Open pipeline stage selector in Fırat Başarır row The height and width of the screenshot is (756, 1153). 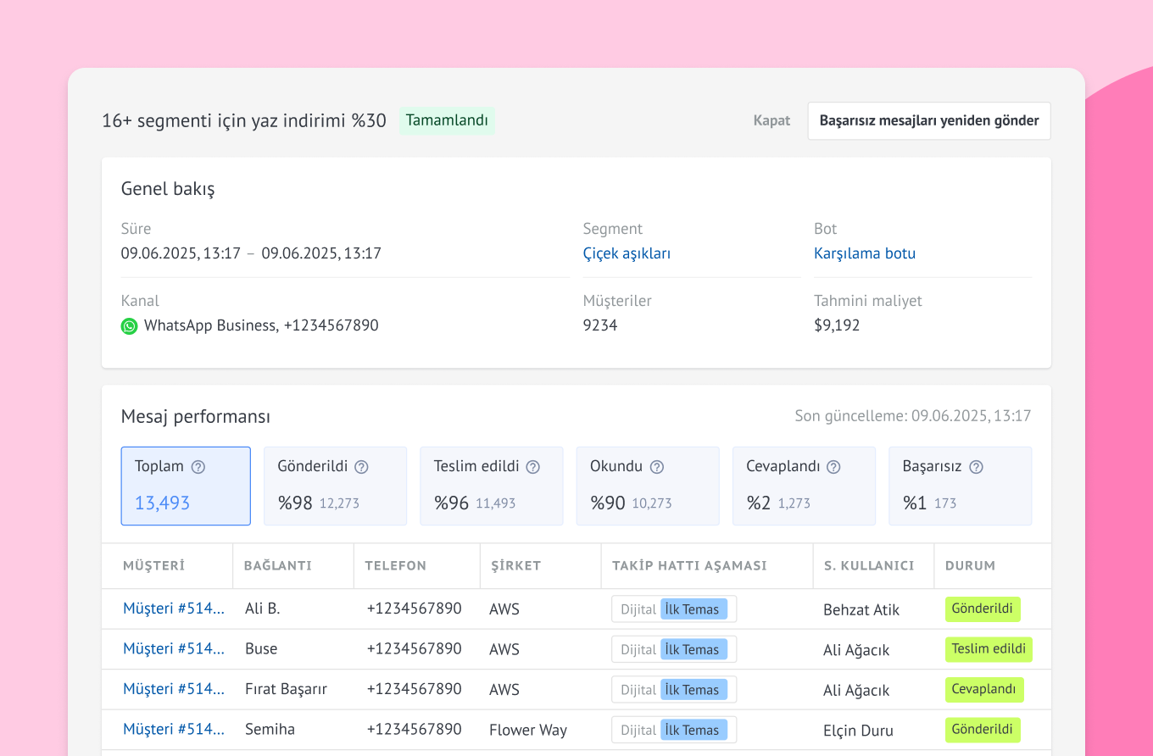click(x=673, y=690)
